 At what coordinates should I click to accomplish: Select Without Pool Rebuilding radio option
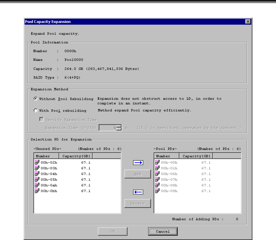pos(36,99)
